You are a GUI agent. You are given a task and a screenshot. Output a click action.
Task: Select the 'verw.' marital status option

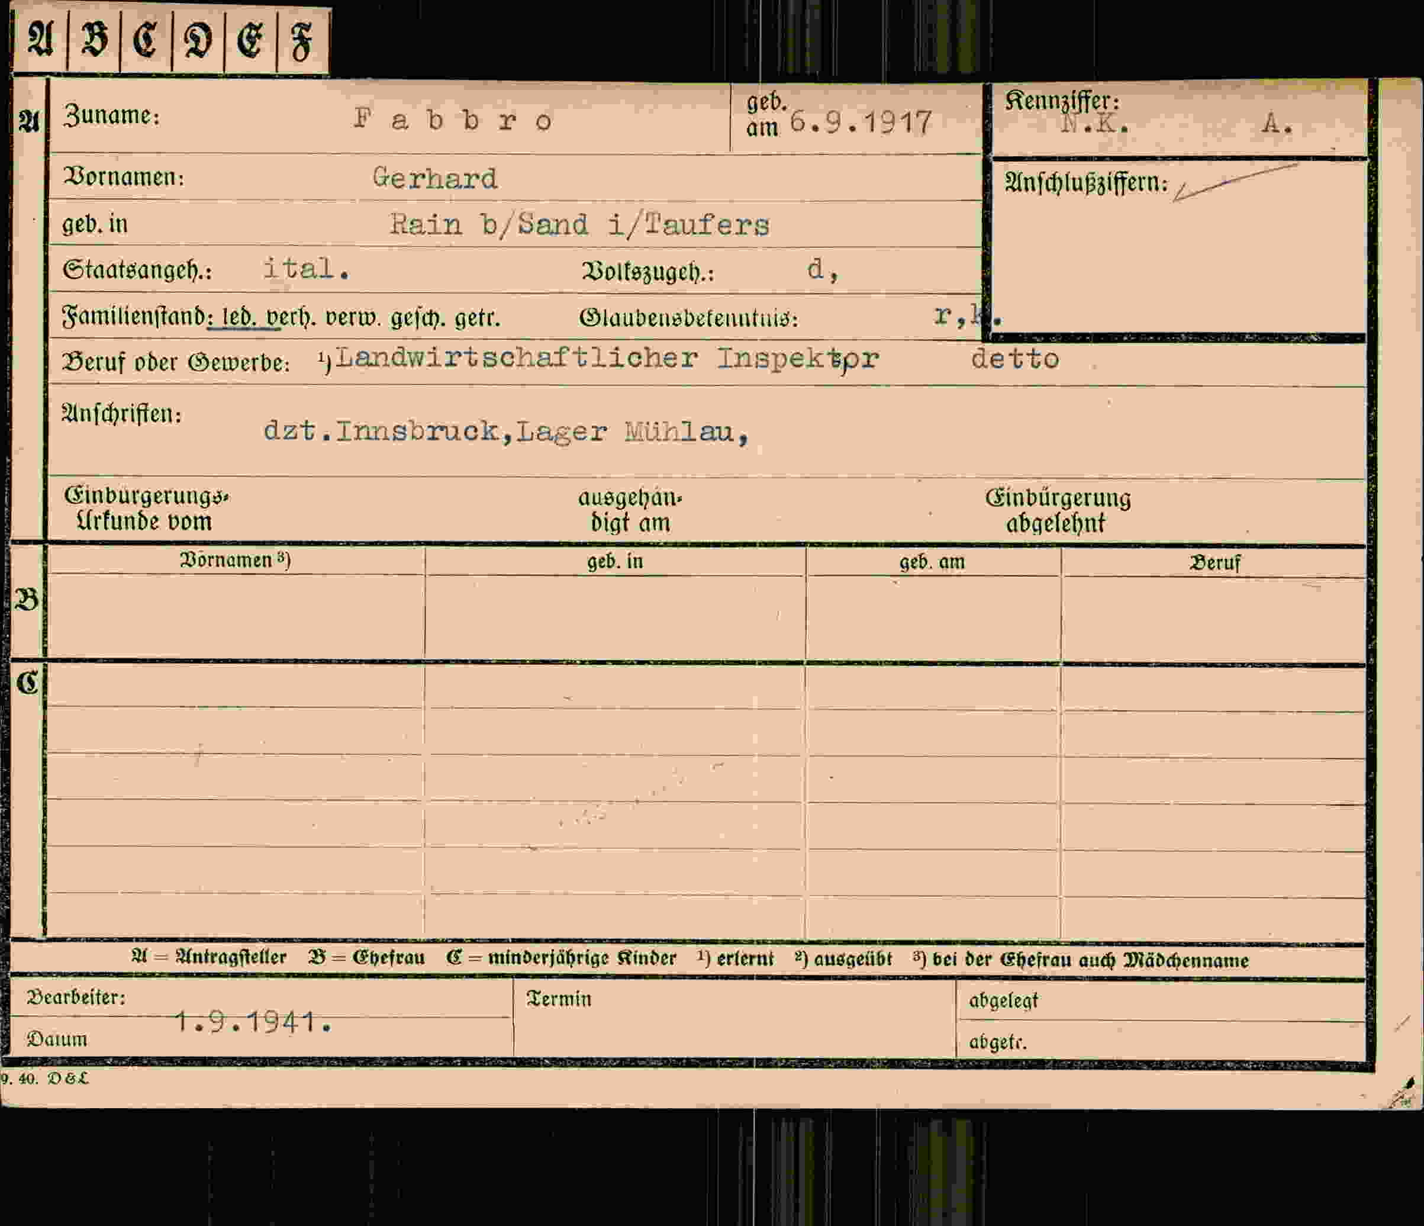353,318
